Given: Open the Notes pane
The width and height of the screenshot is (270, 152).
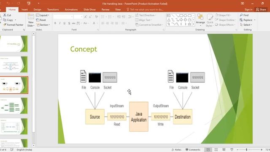Looking at the screenshot, I should click(x=176, y=149).
